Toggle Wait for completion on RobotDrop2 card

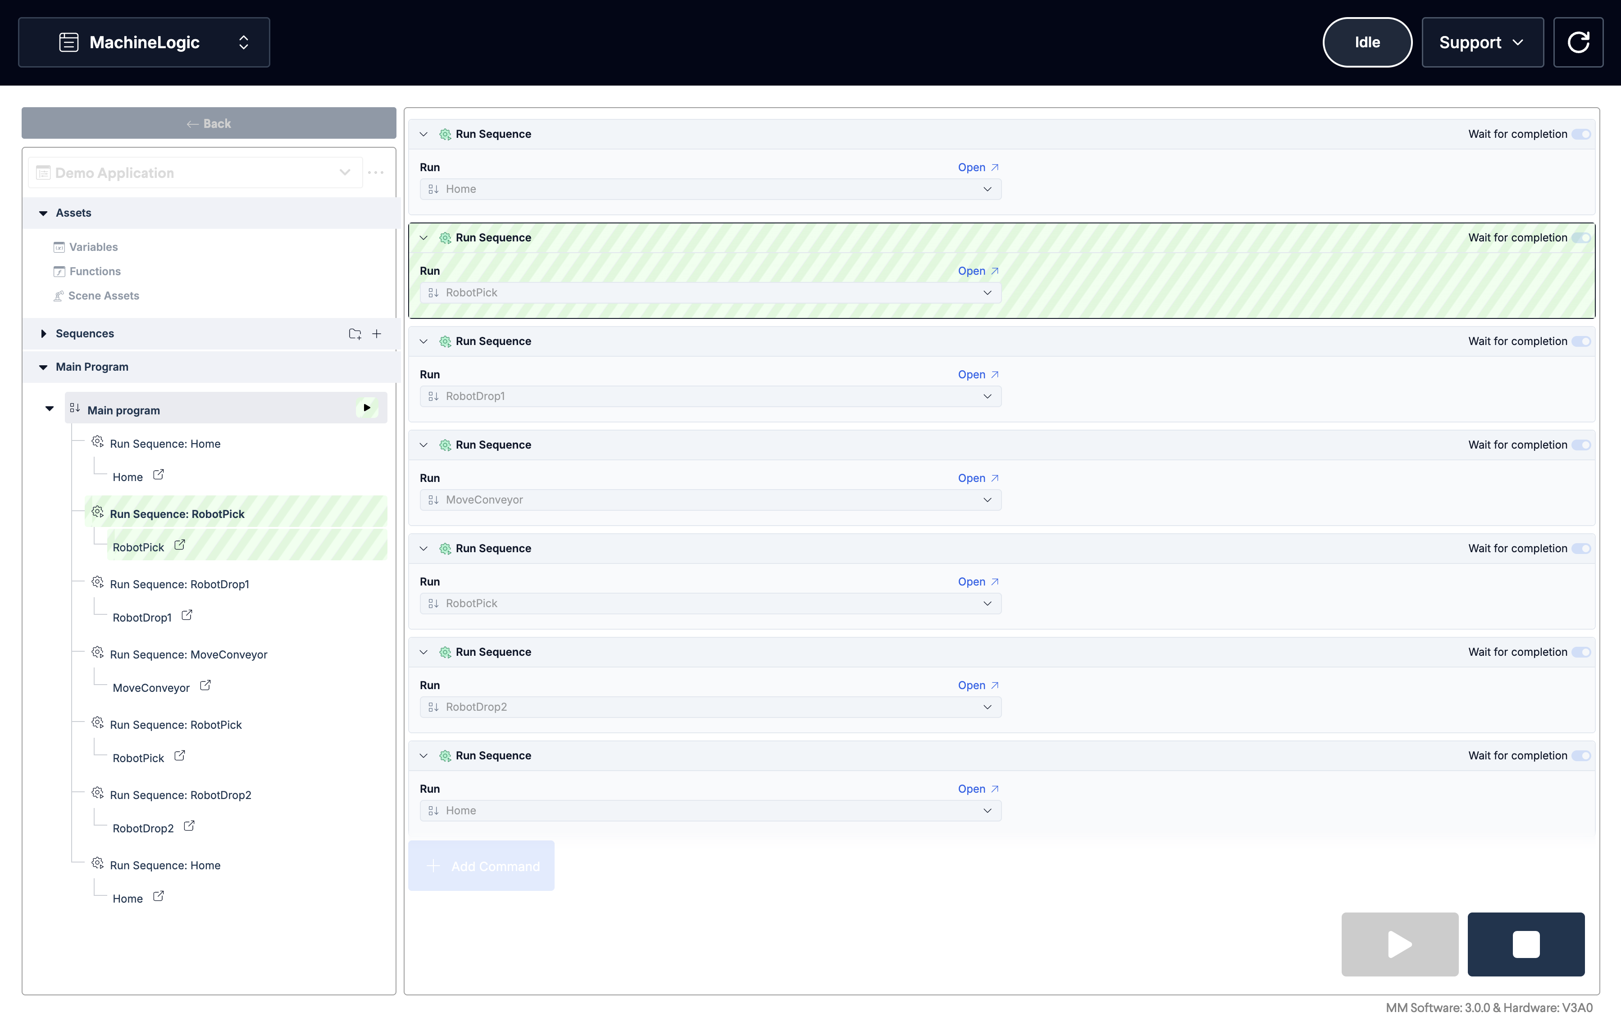(x=1581, y=653)
